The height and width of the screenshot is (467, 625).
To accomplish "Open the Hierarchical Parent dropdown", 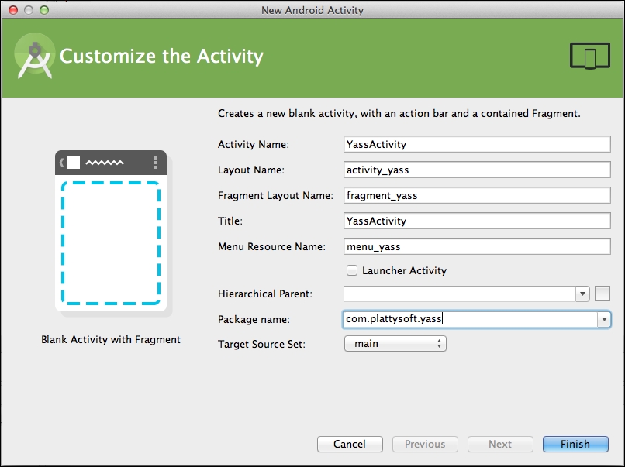I will pyautogui.click(x=582, y=294).
